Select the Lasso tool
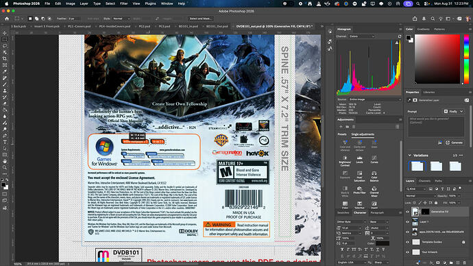 coord(5,46)
